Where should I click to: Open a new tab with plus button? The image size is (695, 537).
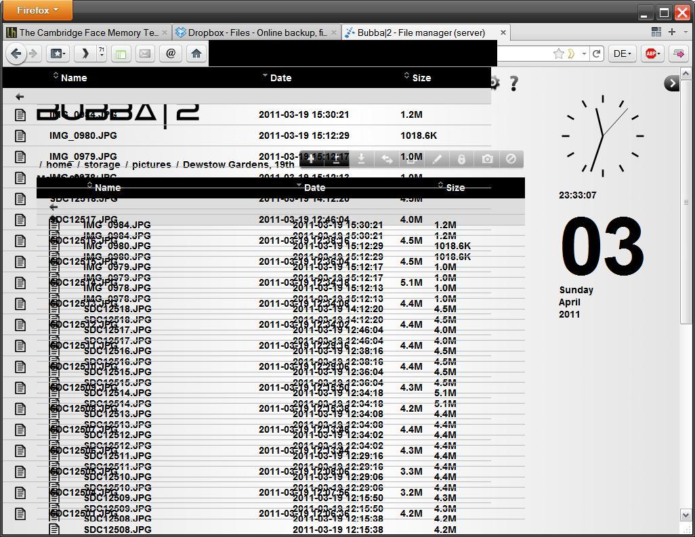672,32
